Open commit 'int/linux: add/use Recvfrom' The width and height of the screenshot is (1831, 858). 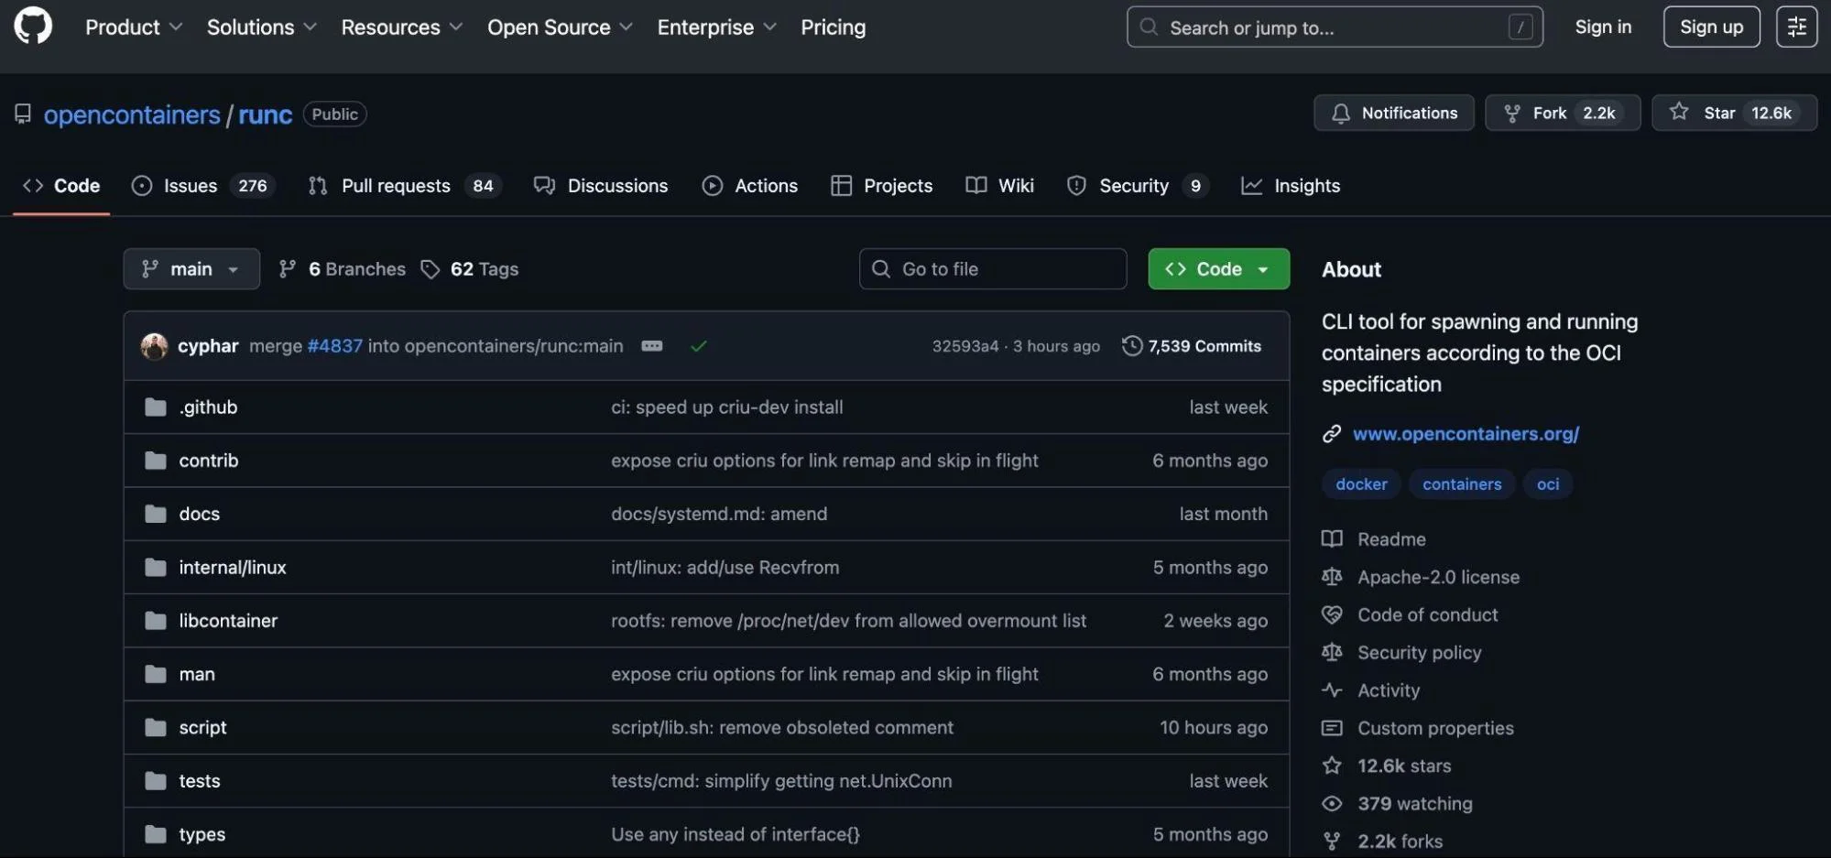coord(725,568)
